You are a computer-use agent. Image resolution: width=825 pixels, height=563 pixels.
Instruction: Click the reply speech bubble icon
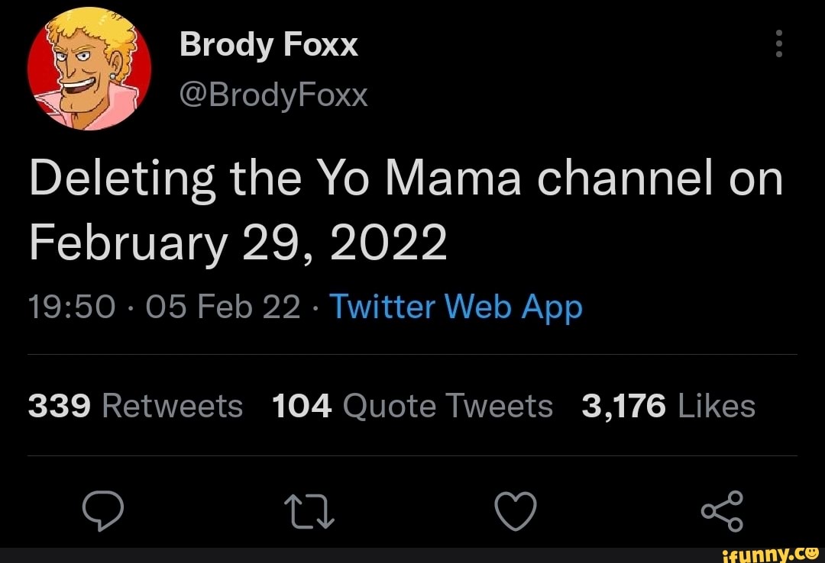pyautogui.click(x=102, y=510)
